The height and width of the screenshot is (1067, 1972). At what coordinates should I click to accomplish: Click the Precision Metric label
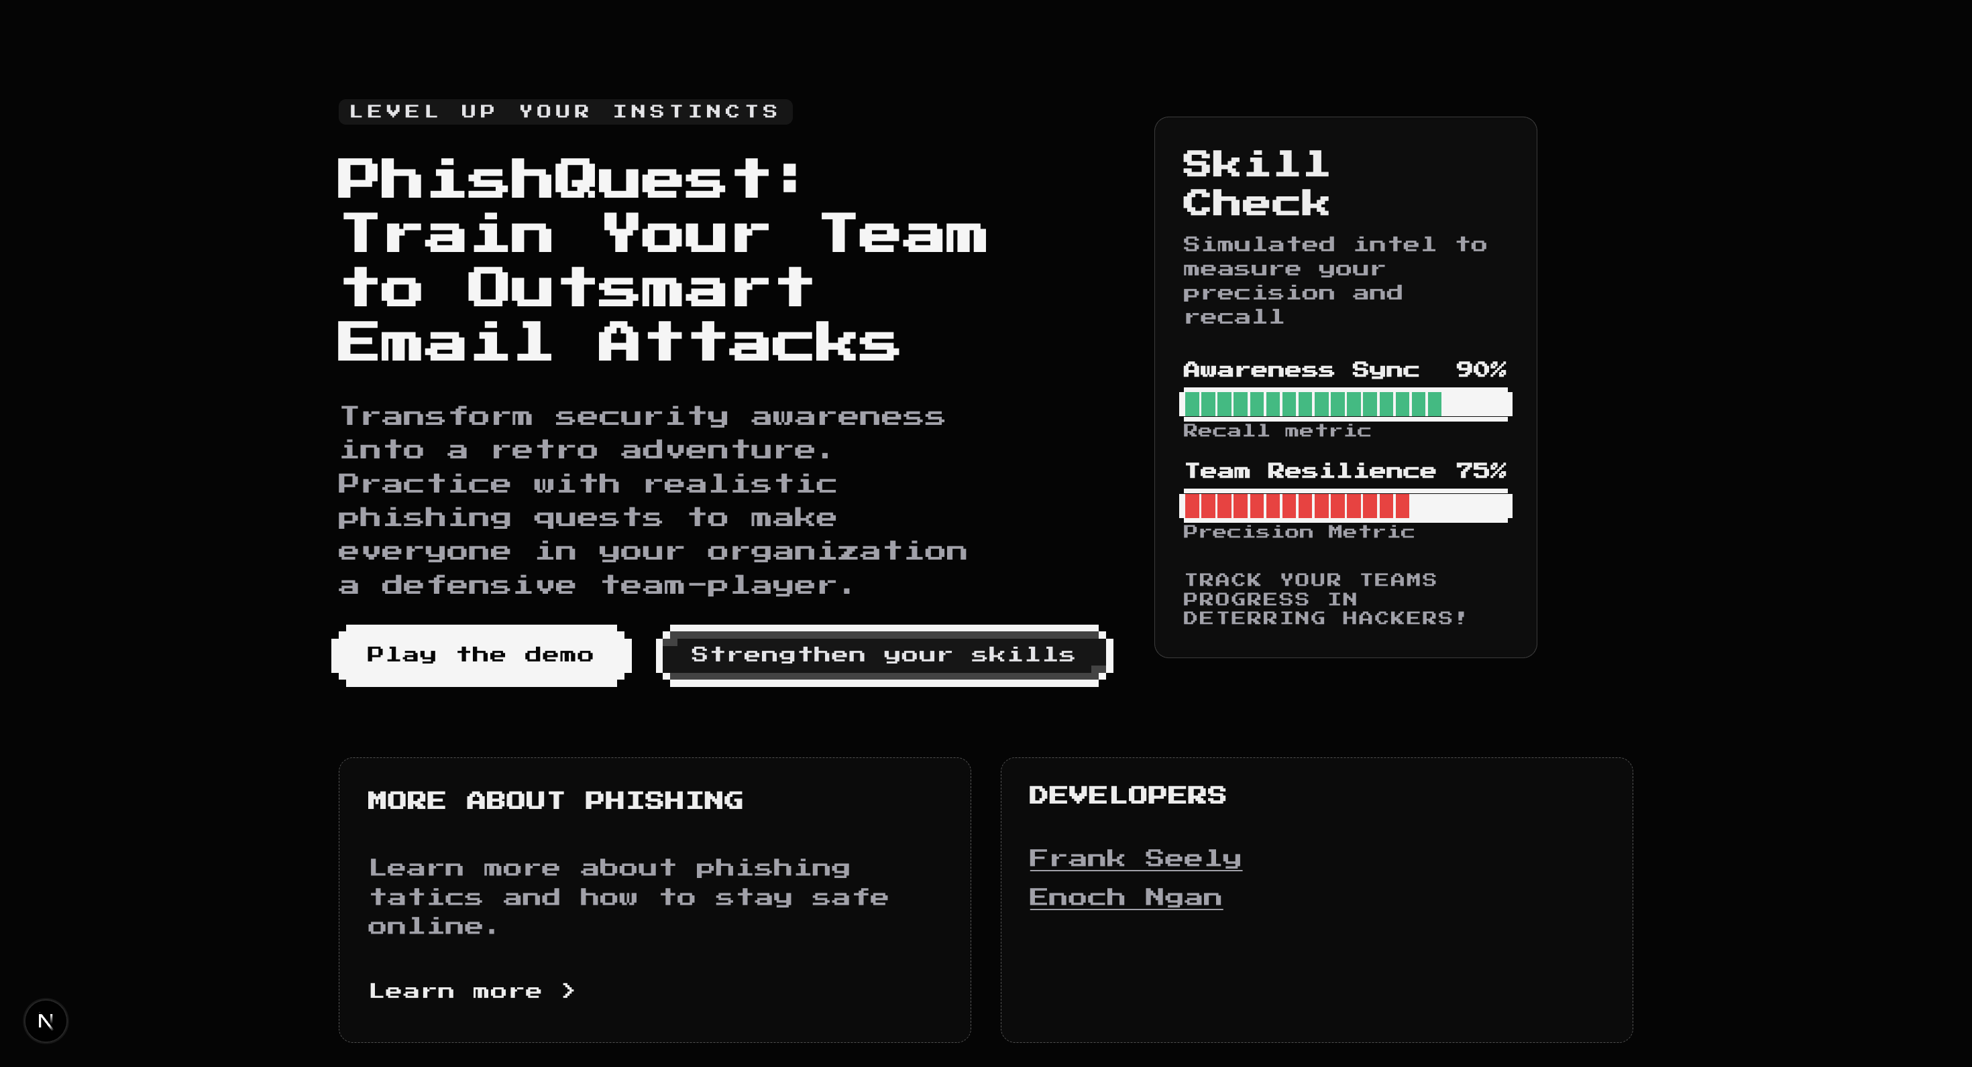coord(1299,531)
